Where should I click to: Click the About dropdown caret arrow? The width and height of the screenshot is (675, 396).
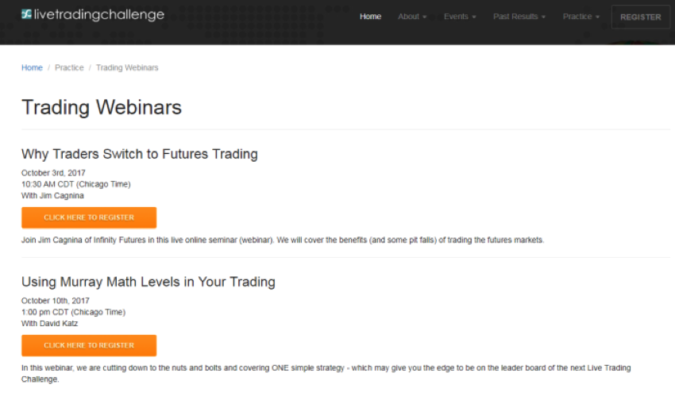[425, 17]
